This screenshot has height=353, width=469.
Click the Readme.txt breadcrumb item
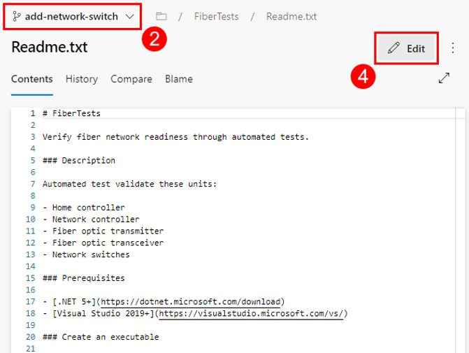(x=291, y=17)
